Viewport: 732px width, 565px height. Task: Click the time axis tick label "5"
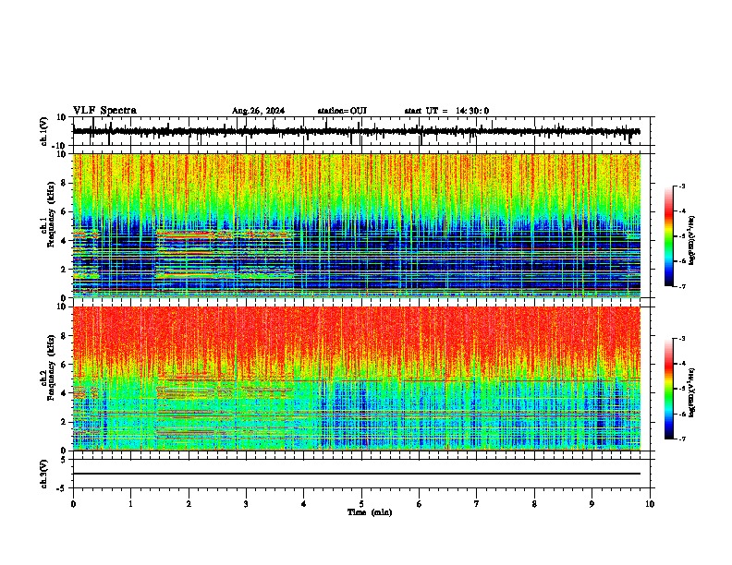[361, 504]
